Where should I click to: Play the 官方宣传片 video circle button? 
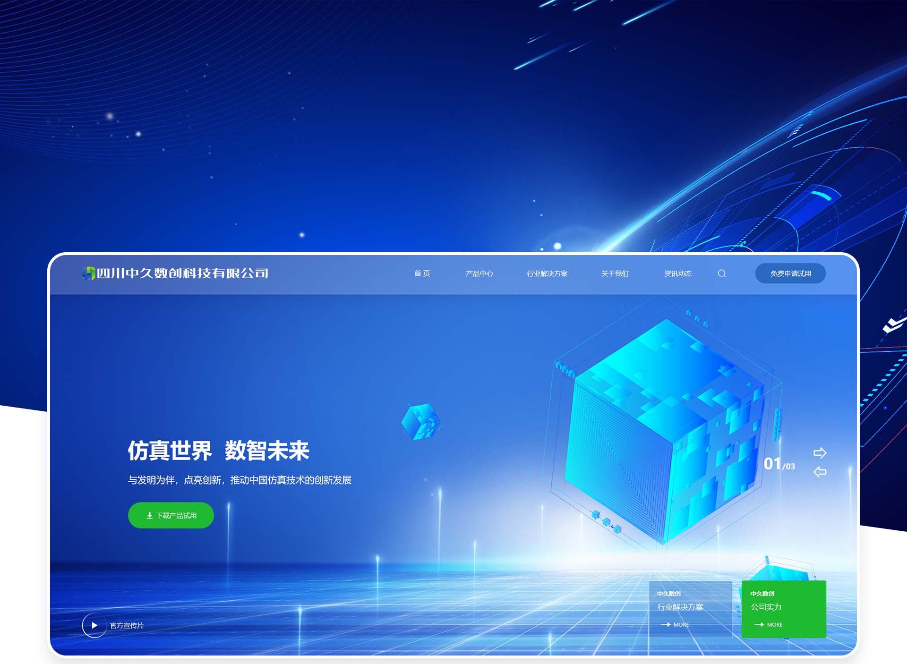pyautogui.click(x=94, y=625)
